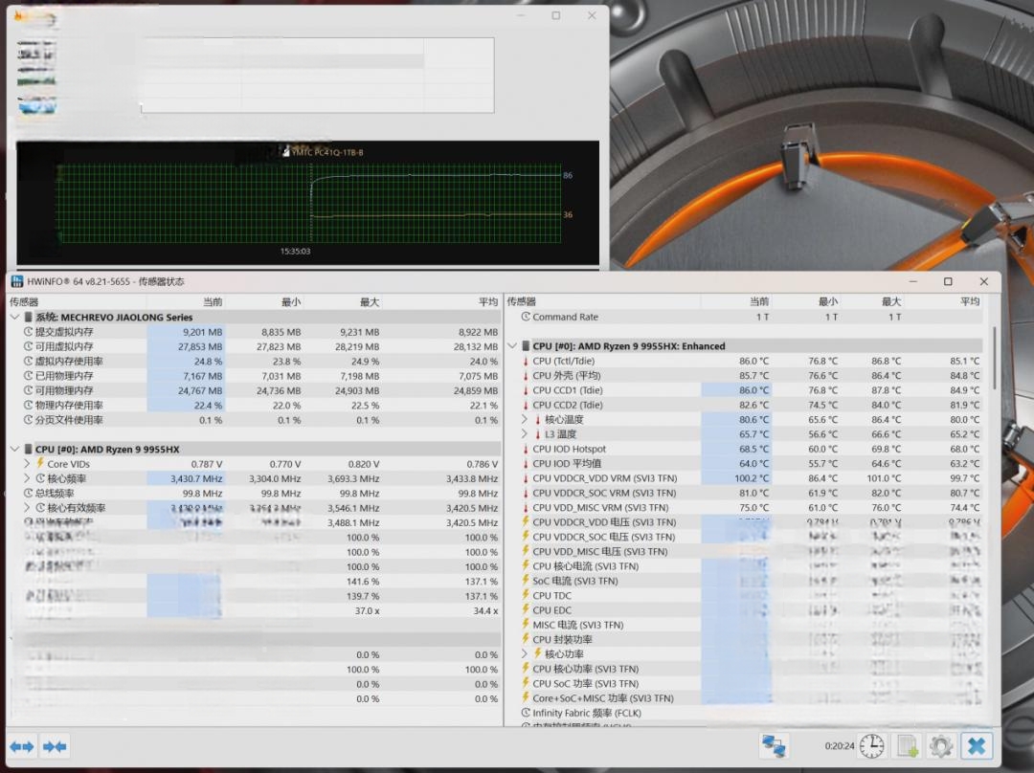The image size is (1034, 773).
Task: Click the thermometer icon beside CPU IOD Hotspot
Action: 526,449
